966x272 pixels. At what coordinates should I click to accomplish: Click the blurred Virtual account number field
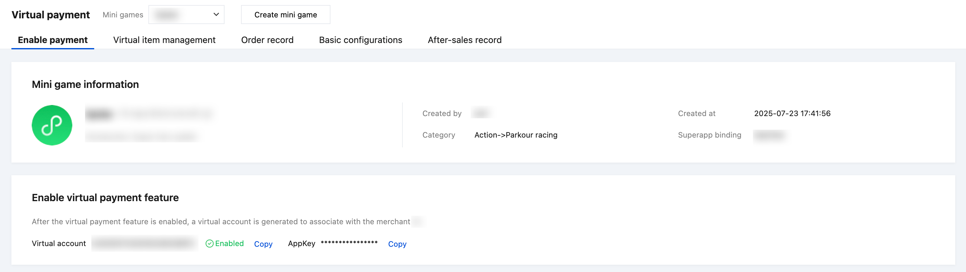[144, 243]
